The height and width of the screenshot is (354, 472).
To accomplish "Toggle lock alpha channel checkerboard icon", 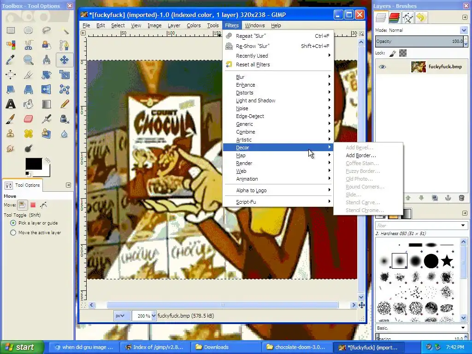I will click(x=403, y=53).
